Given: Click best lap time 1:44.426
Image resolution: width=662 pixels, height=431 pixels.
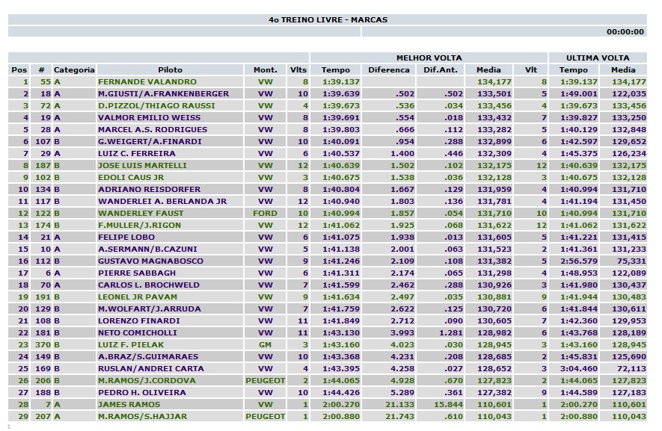Looking at the screenshot, I should point(340,393).
